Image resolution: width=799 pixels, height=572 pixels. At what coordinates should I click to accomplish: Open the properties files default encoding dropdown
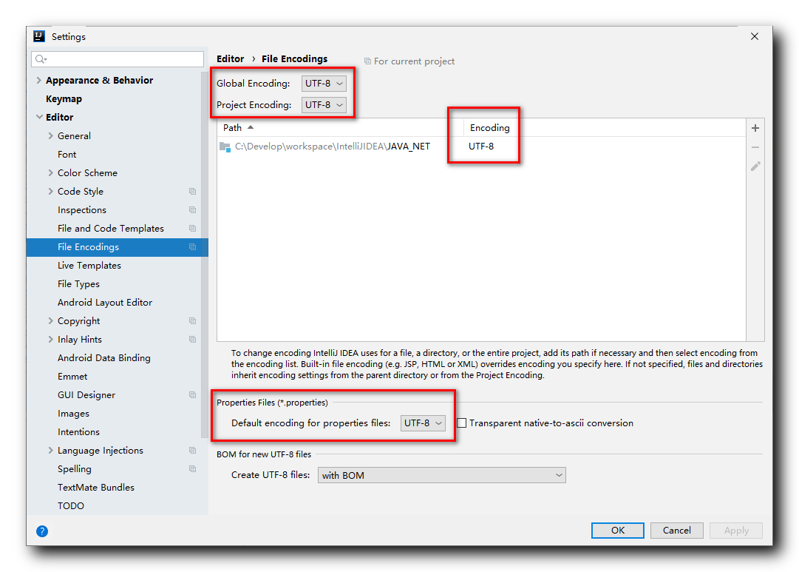coord(423,423)
